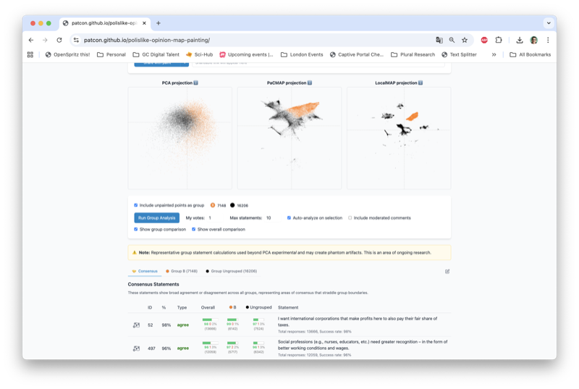Screen dimensions: 579x389
Task: Open the browser Extensions puzzle icon
Action: point(499,41)
